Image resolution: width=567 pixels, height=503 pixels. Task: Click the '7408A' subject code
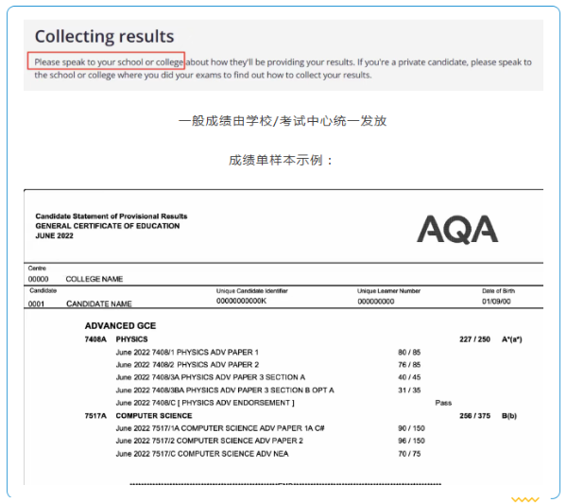(95, 339)
